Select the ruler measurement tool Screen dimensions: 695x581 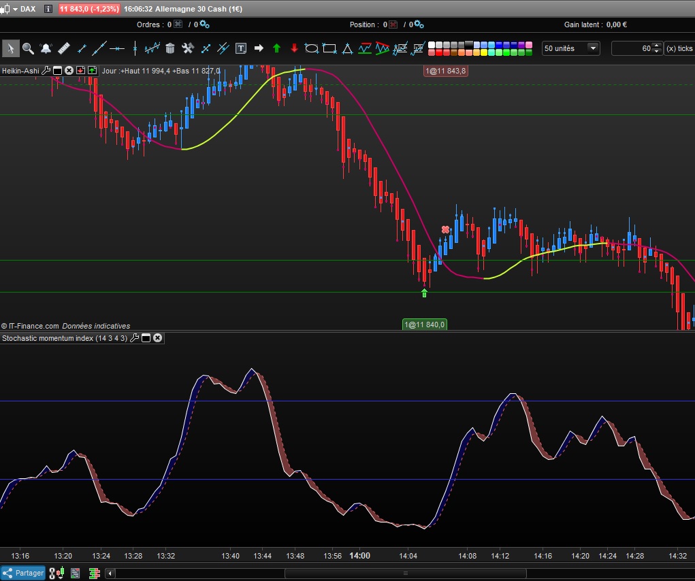coord(63,48)
